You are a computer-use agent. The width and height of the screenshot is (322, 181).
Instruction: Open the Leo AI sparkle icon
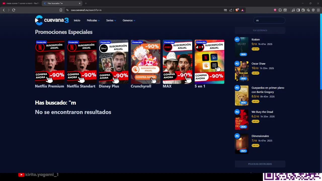(308, 10)
